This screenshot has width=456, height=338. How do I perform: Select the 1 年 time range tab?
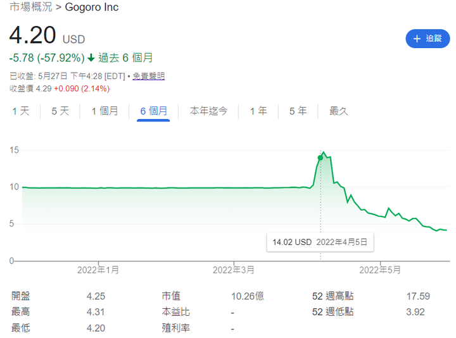[258, 111]
